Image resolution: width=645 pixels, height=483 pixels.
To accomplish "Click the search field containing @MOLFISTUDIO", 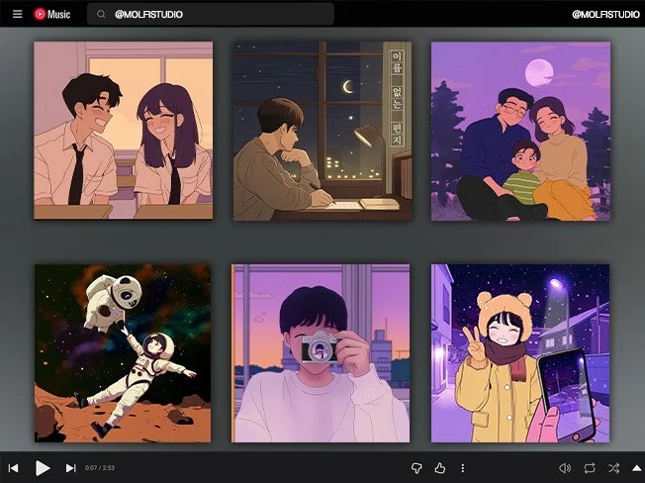I will [218, 14].
